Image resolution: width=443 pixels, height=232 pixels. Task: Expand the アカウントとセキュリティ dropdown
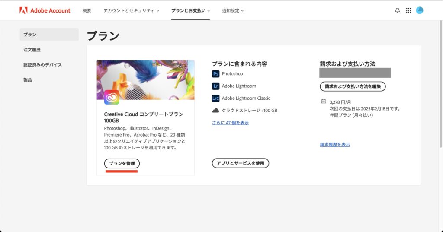pyautogui.click(x=131, y=10)
